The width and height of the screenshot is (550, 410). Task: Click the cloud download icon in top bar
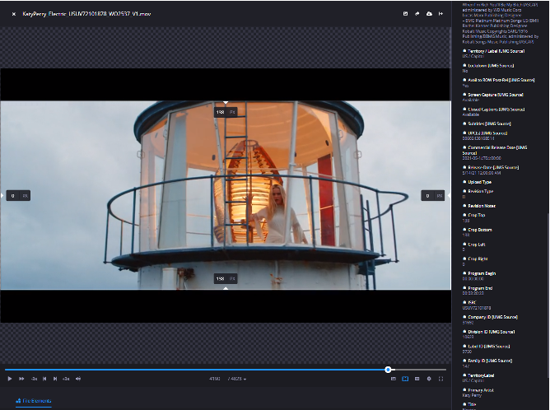[x=429, y=14]
